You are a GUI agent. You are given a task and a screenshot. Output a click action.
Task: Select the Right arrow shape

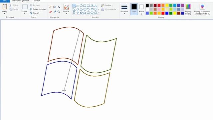(88, 9)
